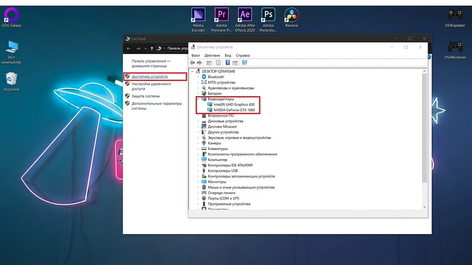Scan for hardware changes toolbar icon
Viewport: 472px width, 265px height.
pos(244,63)
